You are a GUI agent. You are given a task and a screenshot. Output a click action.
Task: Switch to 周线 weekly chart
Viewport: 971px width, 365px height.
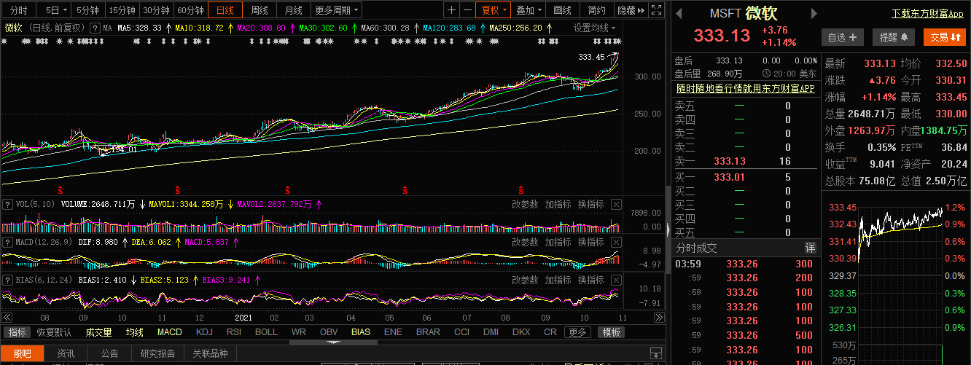[x=260, y=10]
